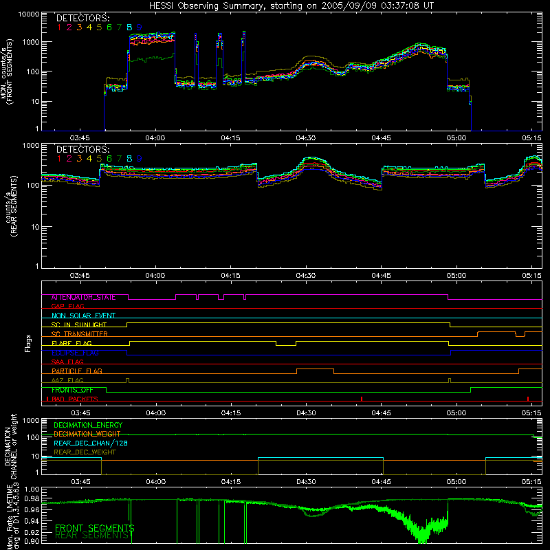Image resolution: width=550 pixels, height=550 pixels.
Task: Select detector 9 in the front segments legend
Action: (x=140, y=27)
